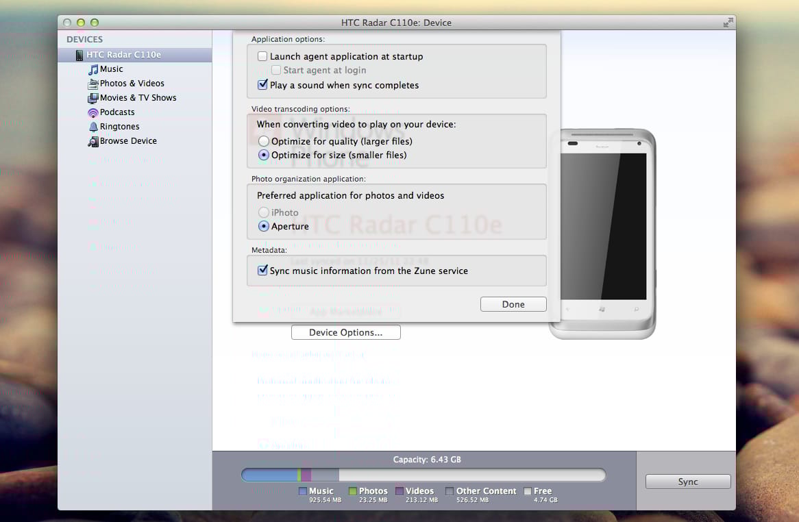The image size is (799, 522).
Task: Uncheck Play a sound when sync completes
Action: coord(262,84)
